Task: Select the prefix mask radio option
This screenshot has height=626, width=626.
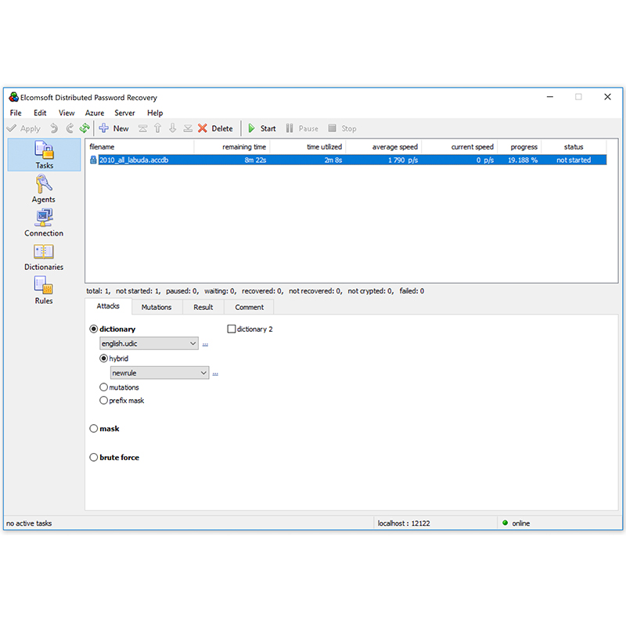Action: [103, 401]
